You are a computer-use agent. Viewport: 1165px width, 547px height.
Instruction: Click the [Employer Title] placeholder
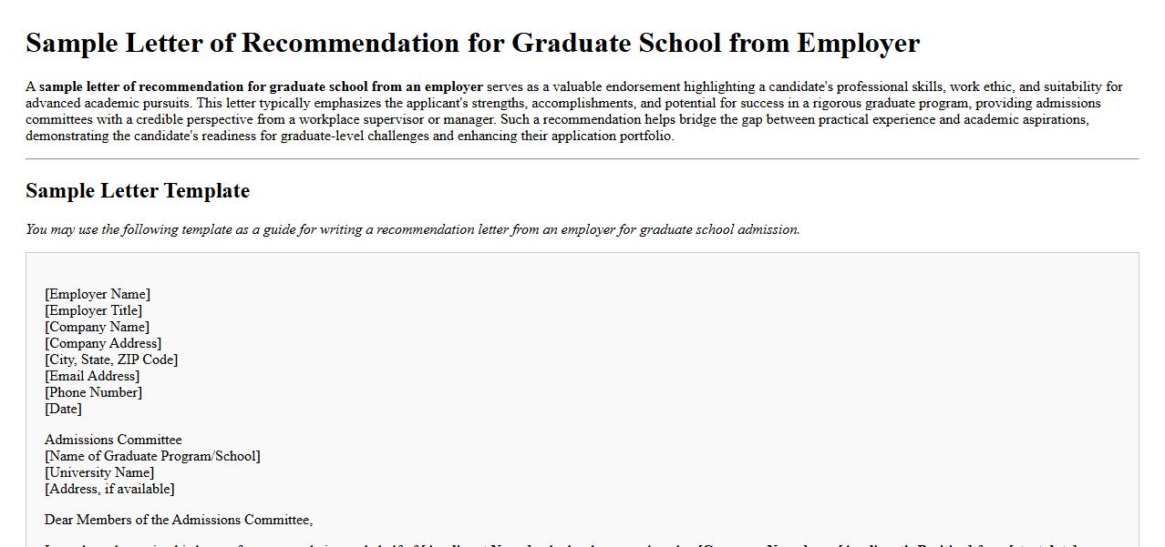pyautogui.click(x=93, y=310)
